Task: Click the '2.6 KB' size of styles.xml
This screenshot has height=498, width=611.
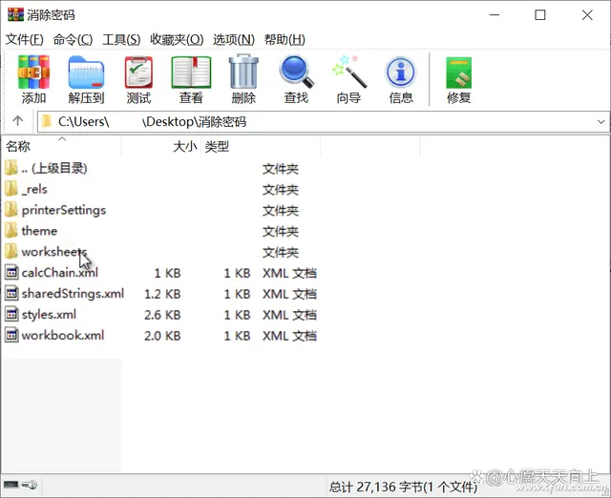Action: pyautogui.click(x=162, y=315)
